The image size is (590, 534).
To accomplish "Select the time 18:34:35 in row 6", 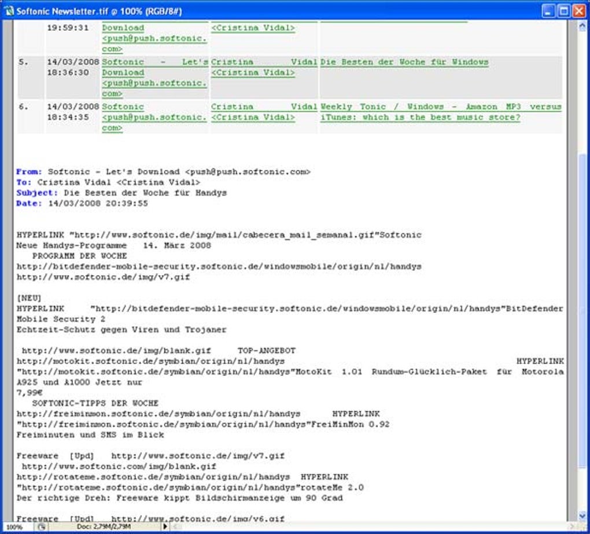I will click(x=68, y=117).
